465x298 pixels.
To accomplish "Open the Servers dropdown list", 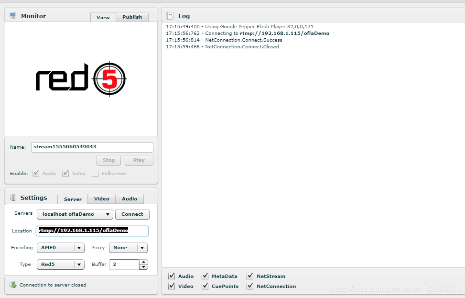I will pos(75,214).
